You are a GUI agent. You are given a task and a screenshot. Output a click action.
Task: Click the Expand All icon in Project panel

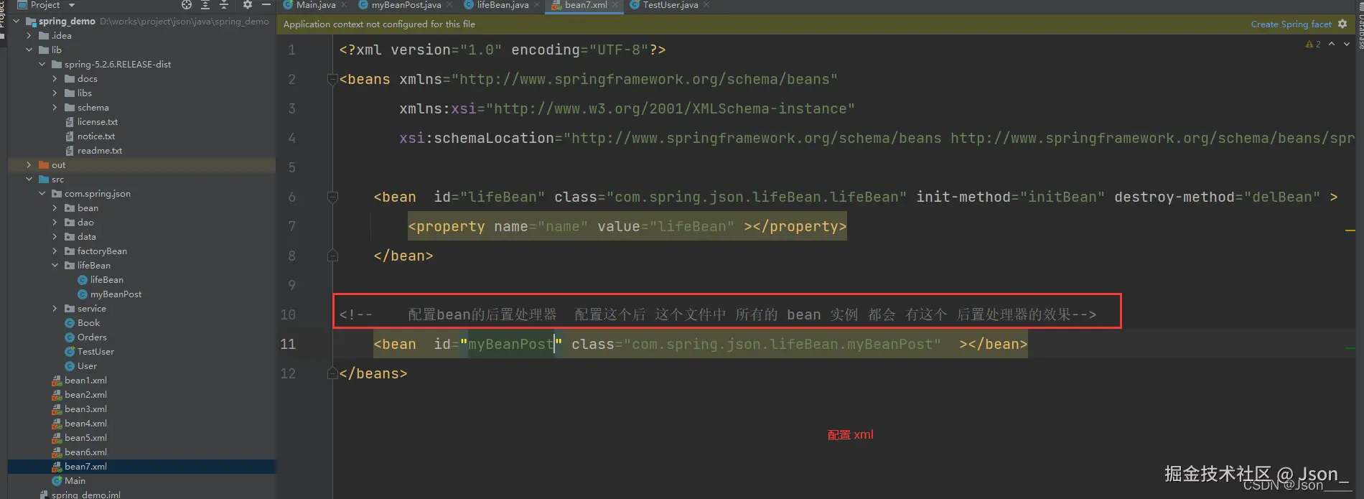[205, 4]
